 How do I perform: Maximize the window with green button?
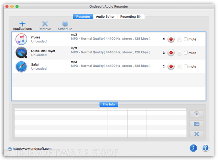point(17,6)
